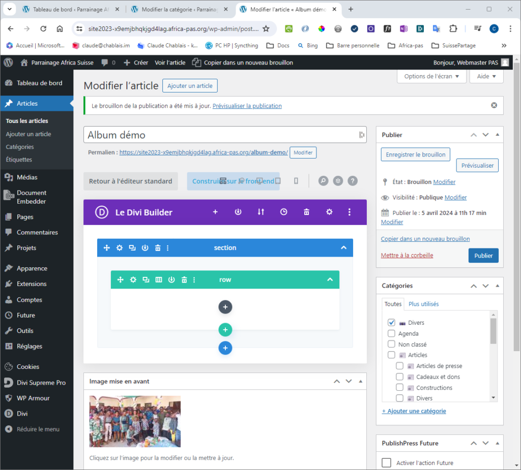Viewport: 521px width, 470px height.
Task: Click the Publier button
Action: coord(483,256)
